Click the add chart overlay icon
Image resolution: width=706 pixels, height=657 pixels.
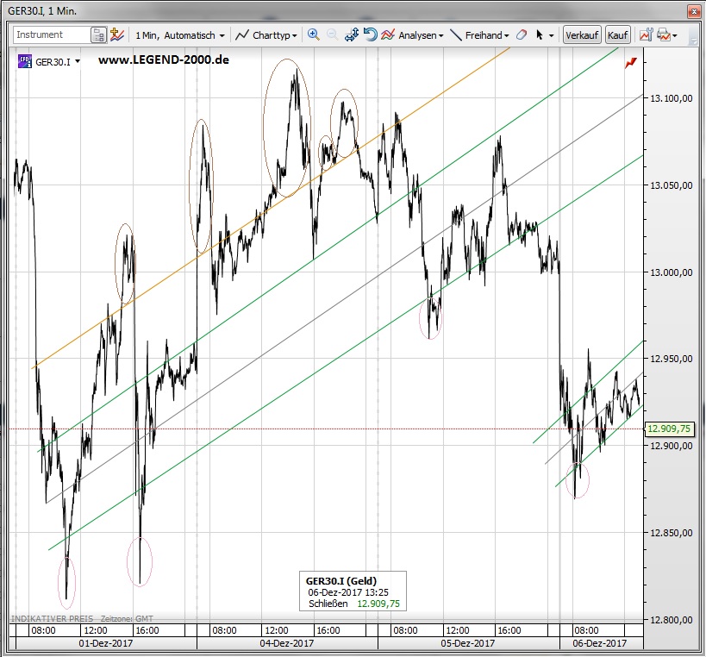(x=117, y=34)
